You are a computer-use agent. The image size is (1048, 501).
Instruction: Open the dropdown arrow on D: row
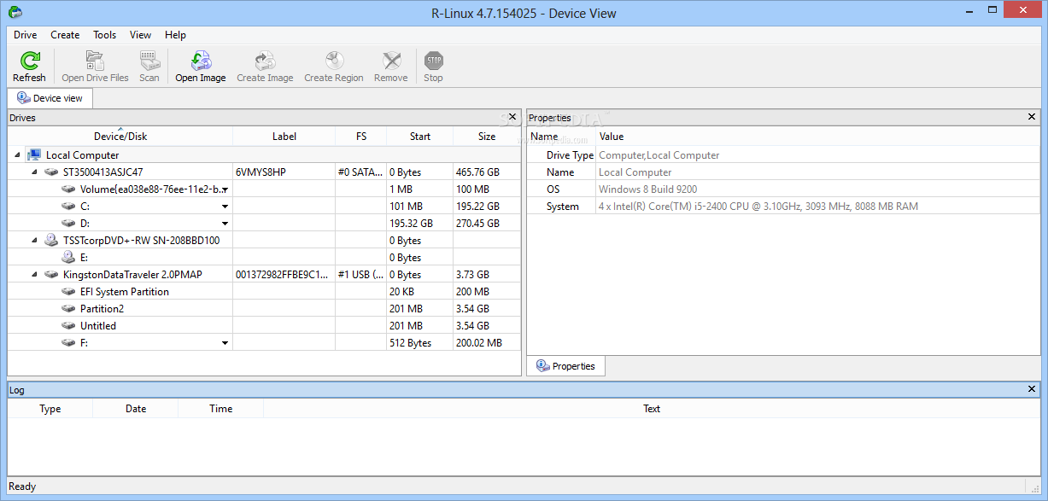pos(225,224)
